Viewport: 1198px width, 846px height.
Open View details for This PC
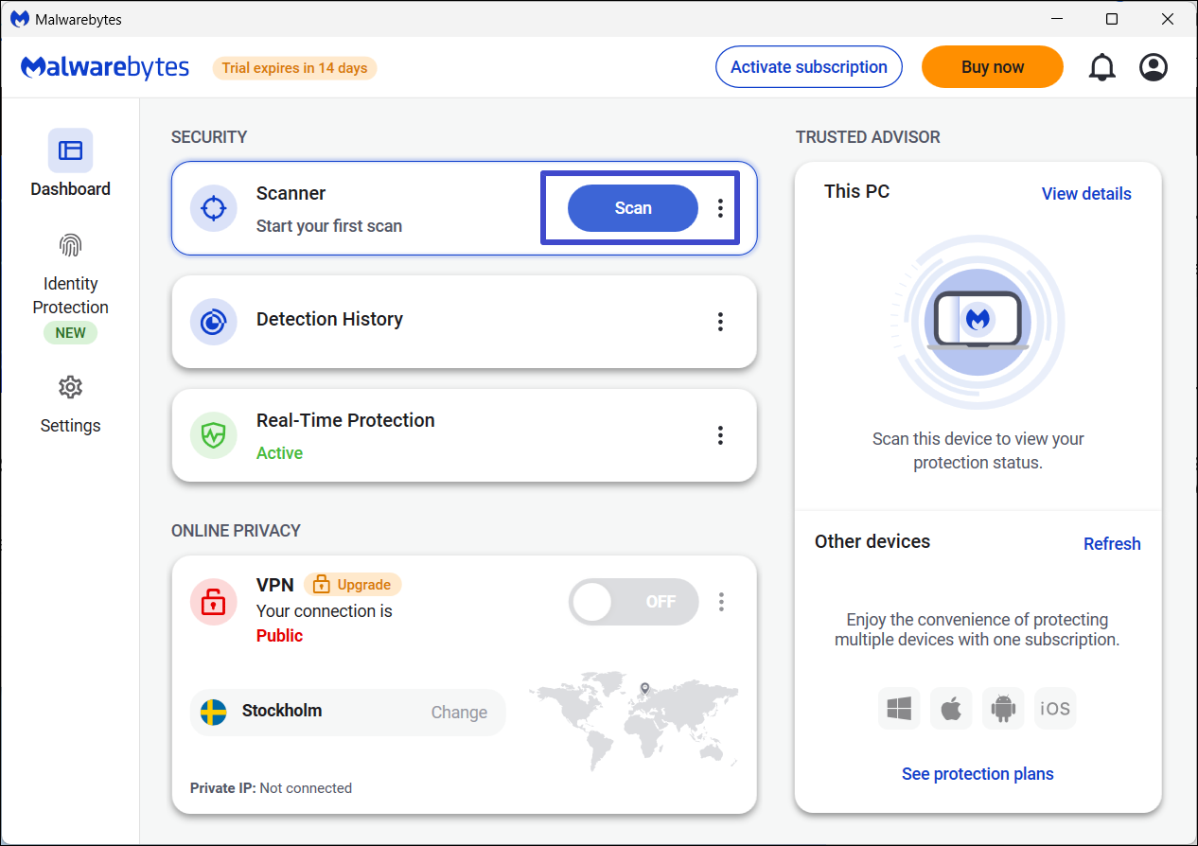(x=1085, y=194)
